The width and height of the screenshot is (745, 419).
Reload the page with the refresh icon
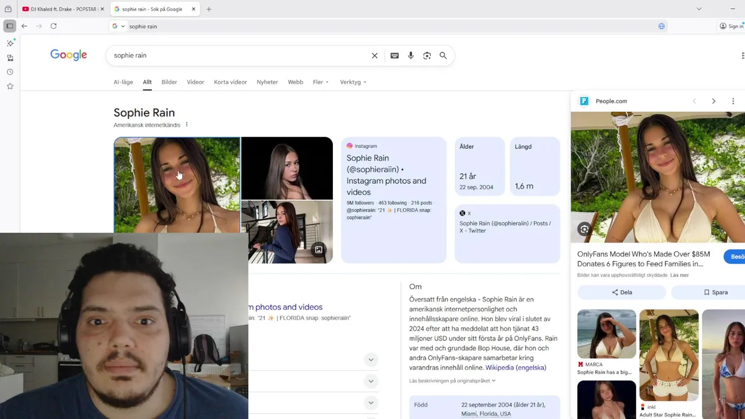pos(54,26)
